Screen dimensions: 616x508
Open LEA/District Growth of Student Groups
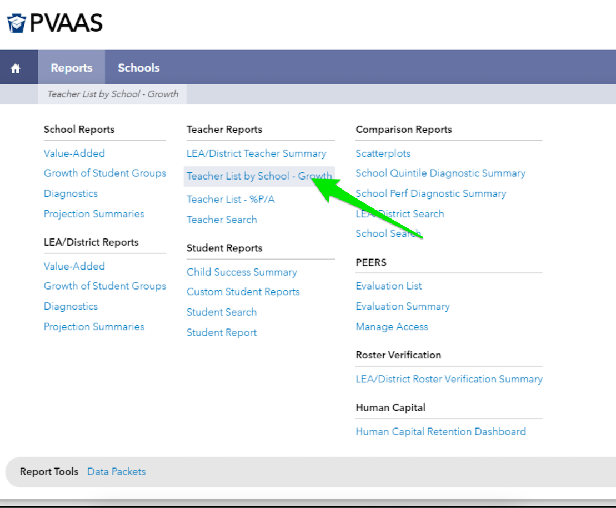tap(105, 286)
